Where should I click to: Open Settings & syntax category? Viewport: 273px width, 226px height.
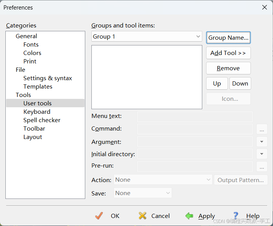(x=48, y=78)
